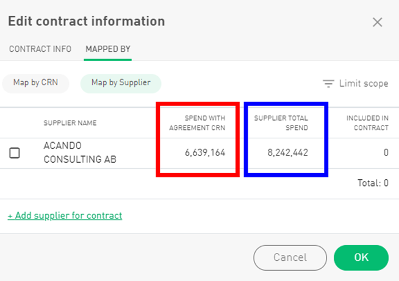
Task: Choose the Map by CRN option
Action: coord(35,83)
